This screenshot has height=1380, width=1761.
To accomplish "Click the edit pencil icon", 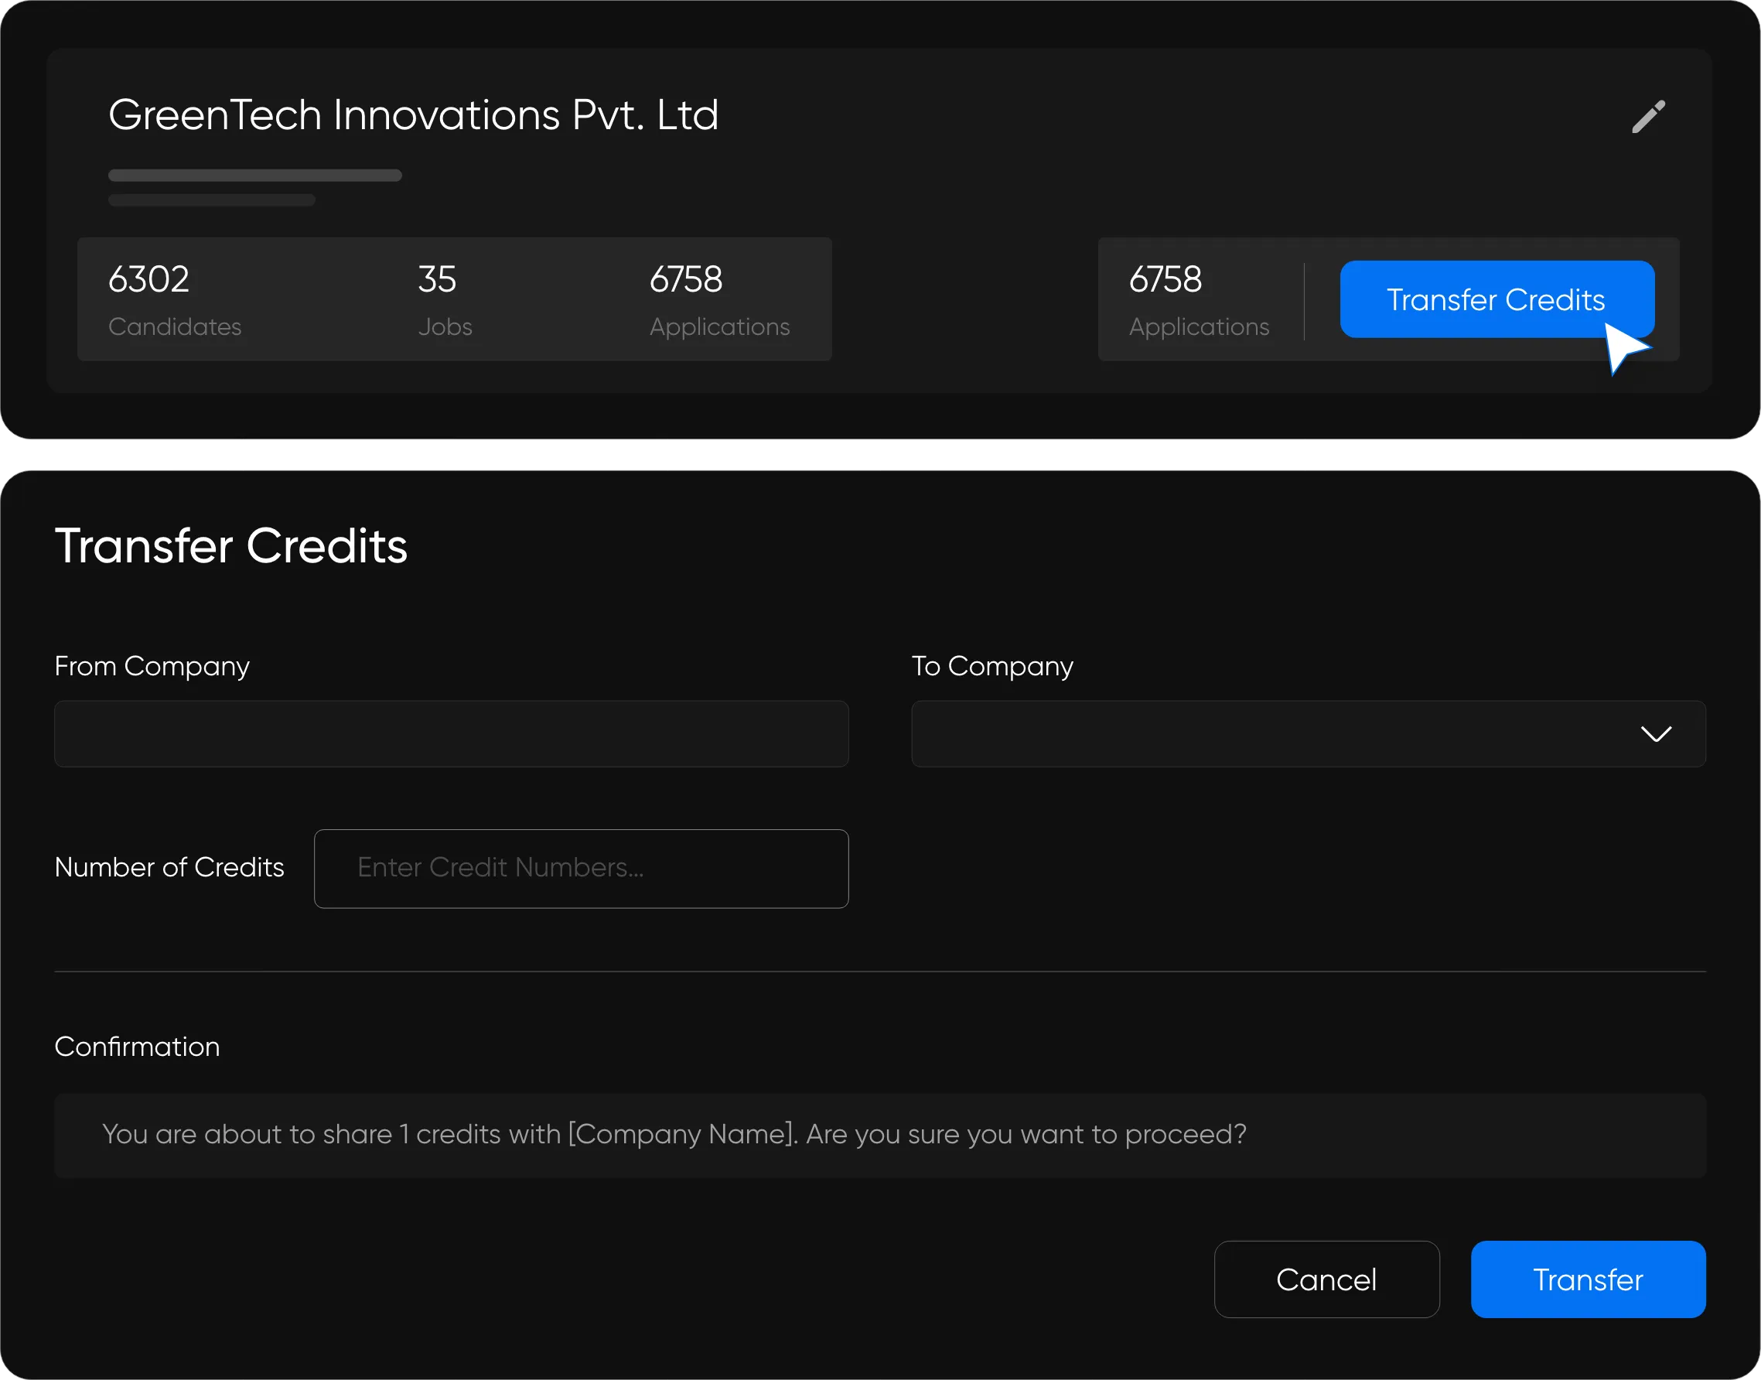I will click(x=1649, y=115).
